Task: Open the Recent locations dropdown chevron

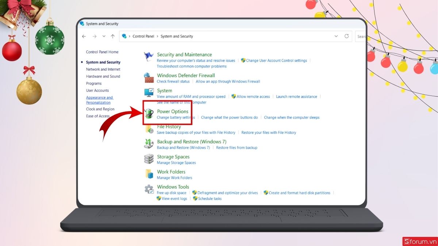Action: pyautogui.click(x=104, y=36)
